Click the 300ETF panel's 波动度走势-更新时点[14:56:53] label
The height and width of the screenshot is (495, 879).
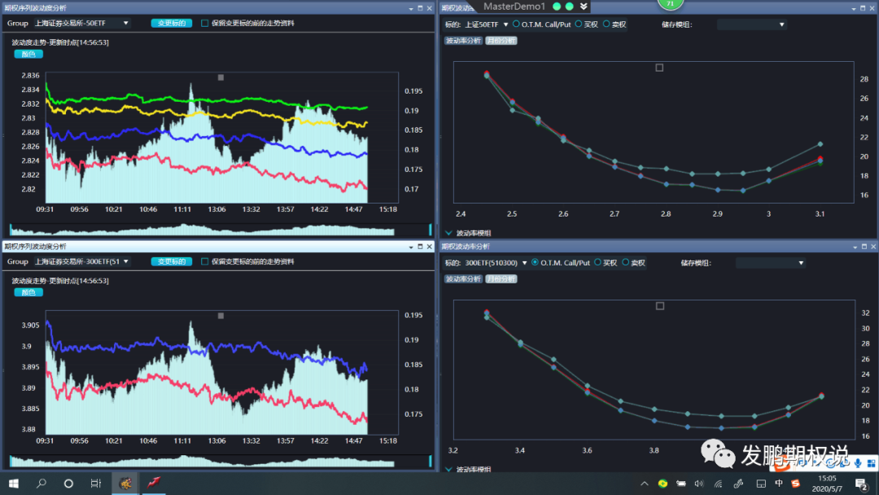[60, 281]
